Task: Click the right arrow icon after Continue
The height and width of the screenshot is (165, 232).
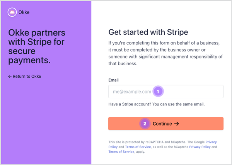Action: (177, 124)
